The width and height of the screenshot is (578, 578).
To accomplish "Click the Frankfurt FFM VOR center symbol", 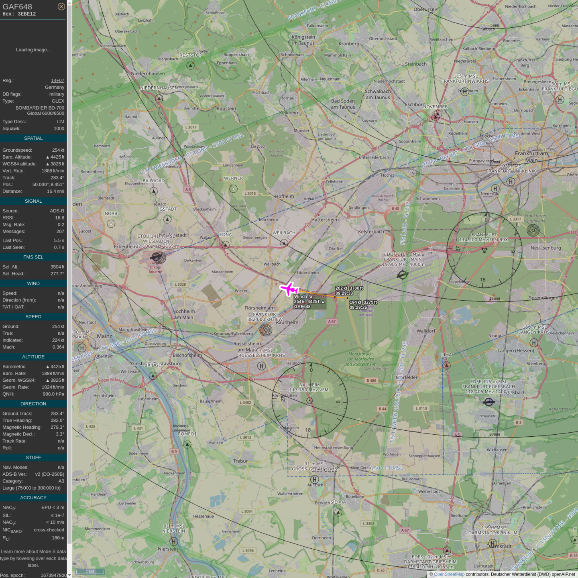I will coord(484,250).
